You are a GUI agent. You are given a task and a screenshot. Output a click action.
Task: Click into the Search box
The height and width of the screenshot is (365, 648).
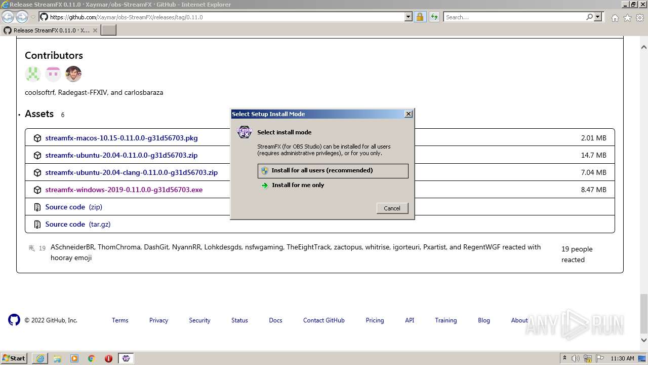point(514,17)
